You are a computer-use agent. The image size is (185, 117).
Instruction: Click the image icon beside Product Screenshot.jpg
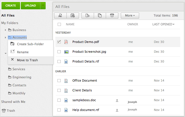tap(66, 52)
